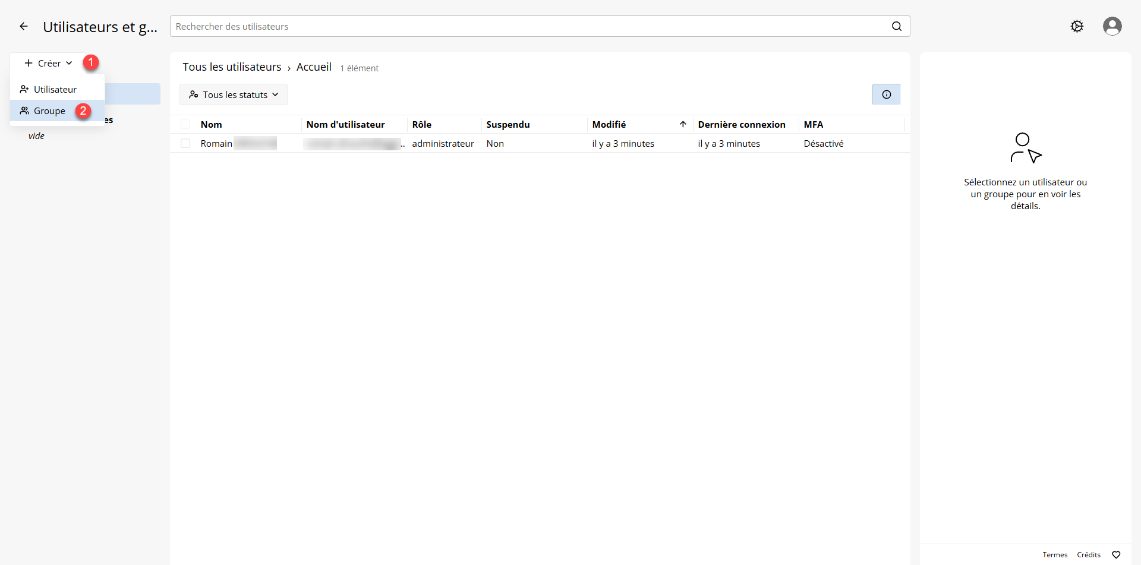Image resolution: width=1141 pixels, height=565 pixels.
Task: Click the heart icon in footer
Action: (1116, 555)
